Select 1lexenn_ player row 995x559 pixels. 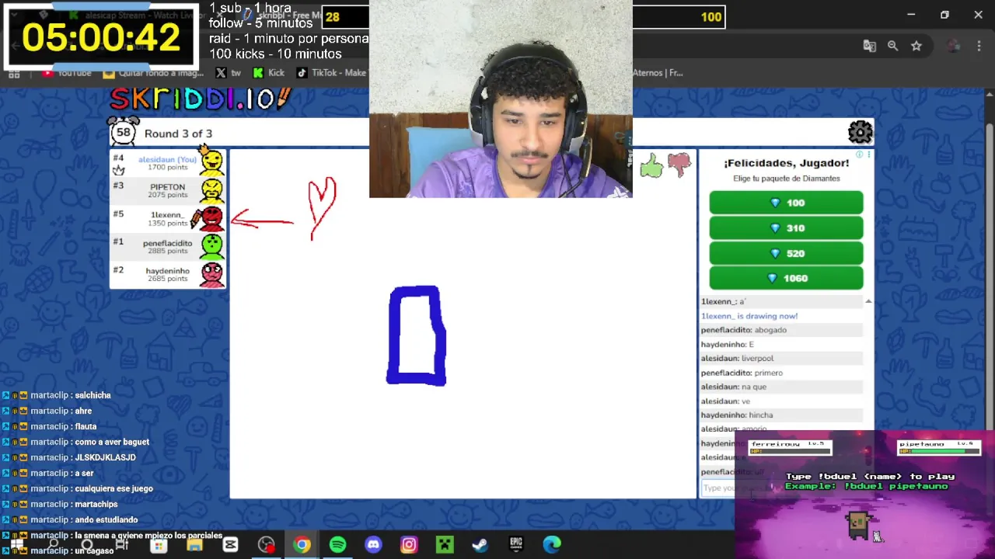click(x=168, y=218)
